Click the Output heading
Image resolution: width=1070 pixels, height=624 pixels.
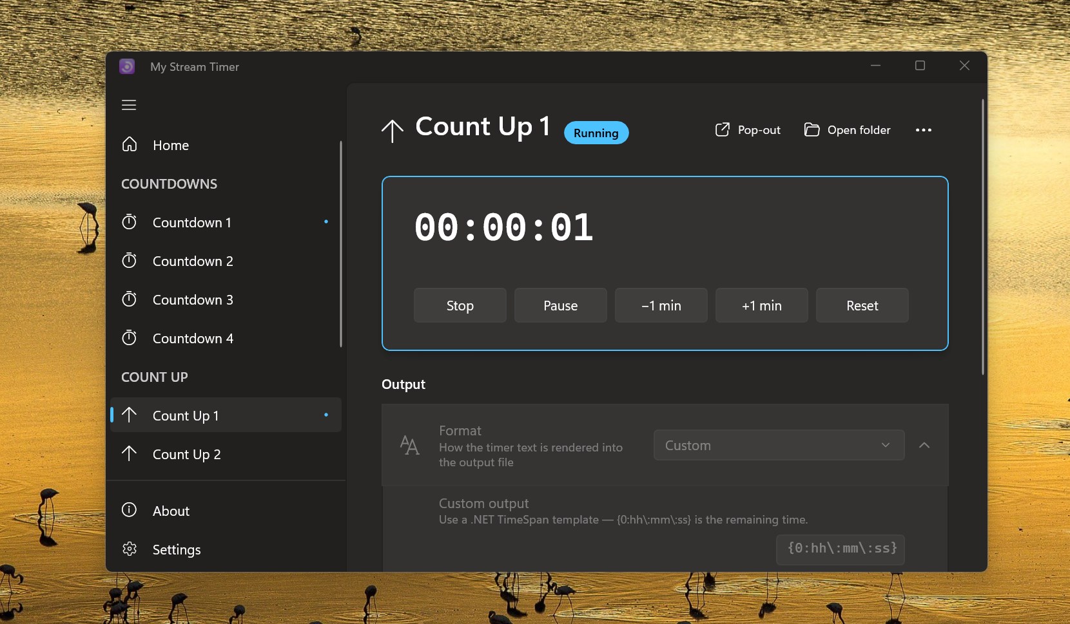(404, 384)
